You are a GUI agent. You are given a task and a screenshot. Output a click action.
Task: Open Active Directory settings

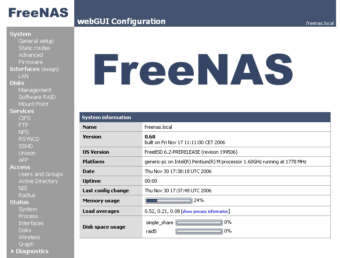tap(38, 181)
